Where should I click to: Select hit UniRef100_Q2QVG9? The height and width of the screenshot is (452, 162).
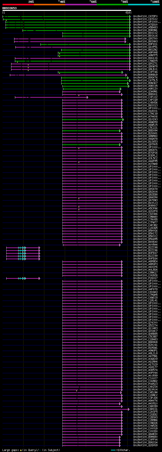tap(146, 445)
